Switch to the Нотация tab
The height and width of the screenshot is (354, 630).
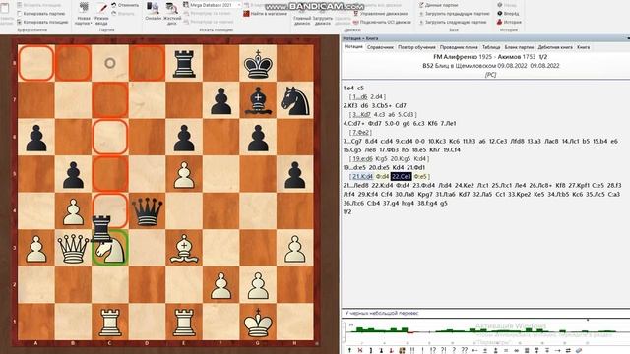tap(353, 47)
